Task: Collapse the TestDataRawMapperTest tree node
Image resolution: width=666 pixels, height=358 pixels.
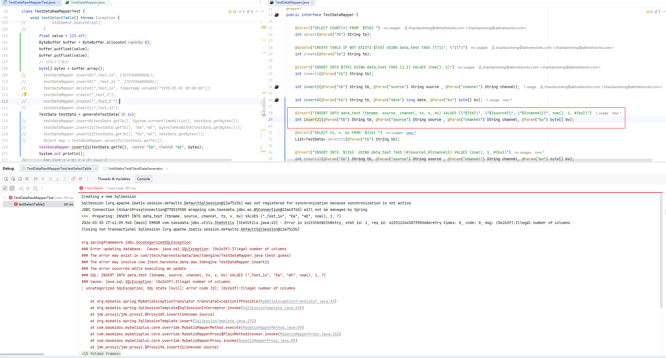Action: coord(5,198)
